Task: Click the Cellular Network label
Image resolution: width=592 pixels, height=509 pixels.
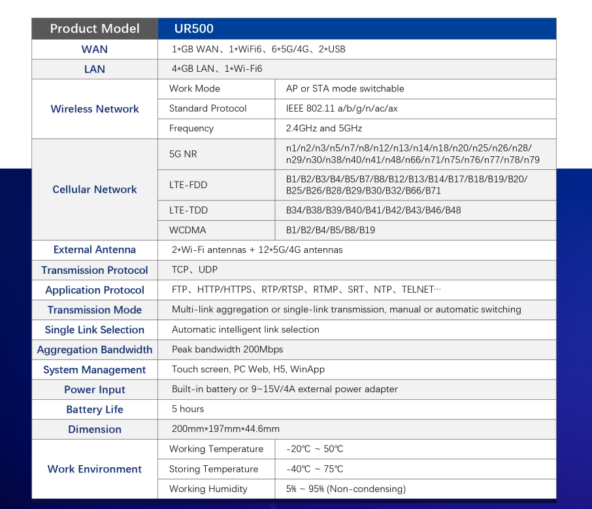Action: click(95, 189)
